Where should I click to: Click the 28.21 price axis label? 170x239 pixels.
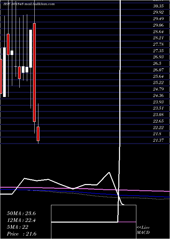158,38
